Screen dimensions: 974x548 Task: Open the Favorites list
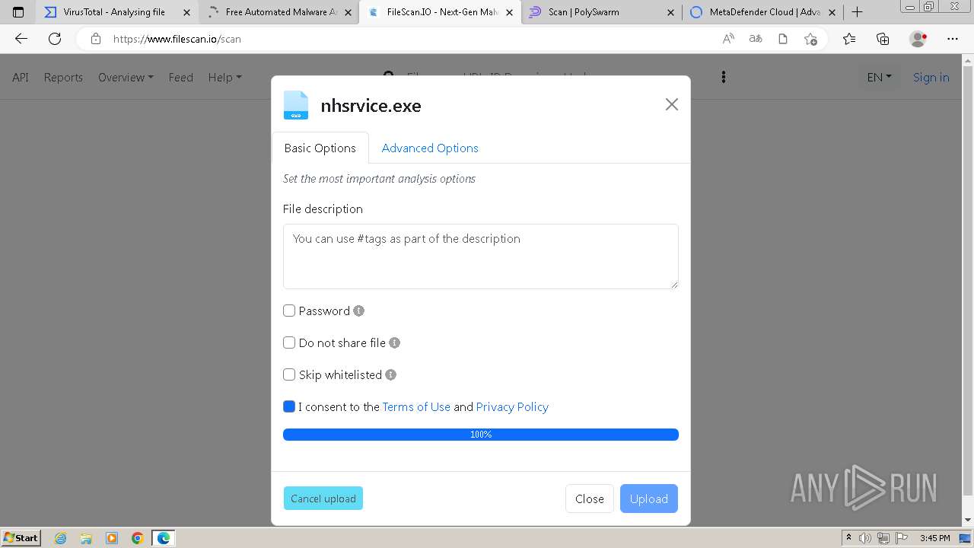(849, 39)
